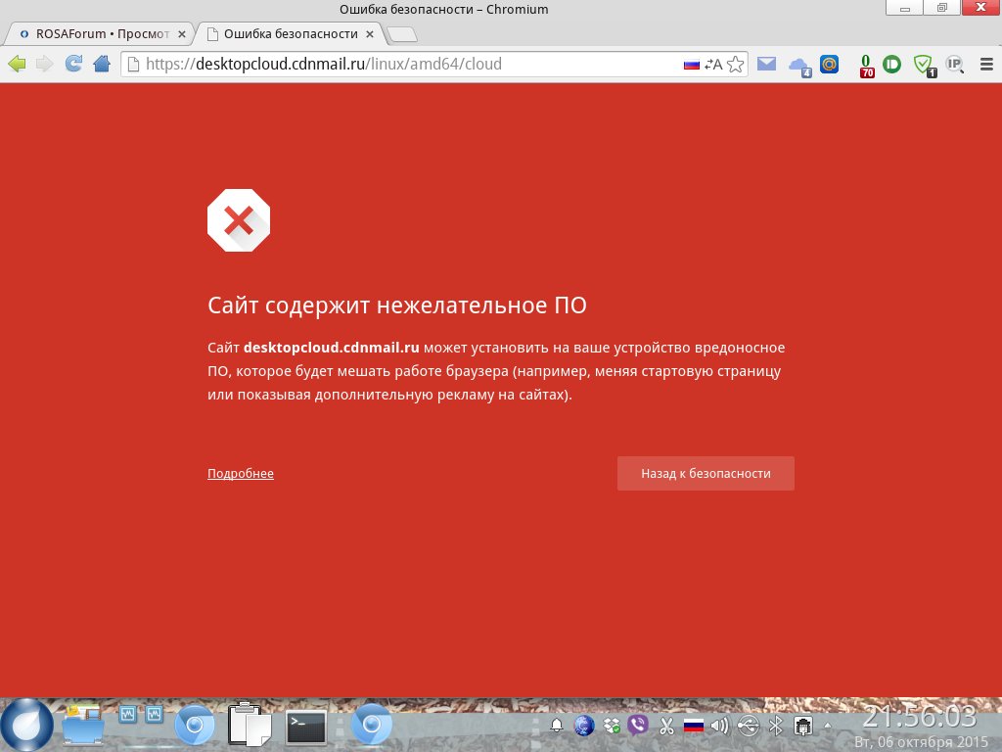Viewport: 1002px width, 752px height.
Task: Switch keyboard layout via tray Russian flag
Action: pyautogui.click(x=694, y=726)
